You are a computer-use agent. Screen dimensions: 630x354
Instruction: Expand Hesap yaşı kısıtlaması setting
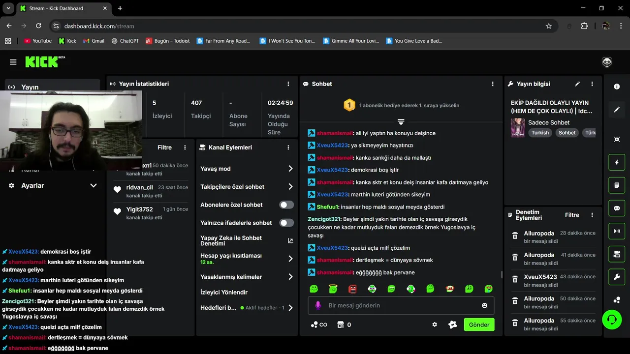tap(290, 259)
